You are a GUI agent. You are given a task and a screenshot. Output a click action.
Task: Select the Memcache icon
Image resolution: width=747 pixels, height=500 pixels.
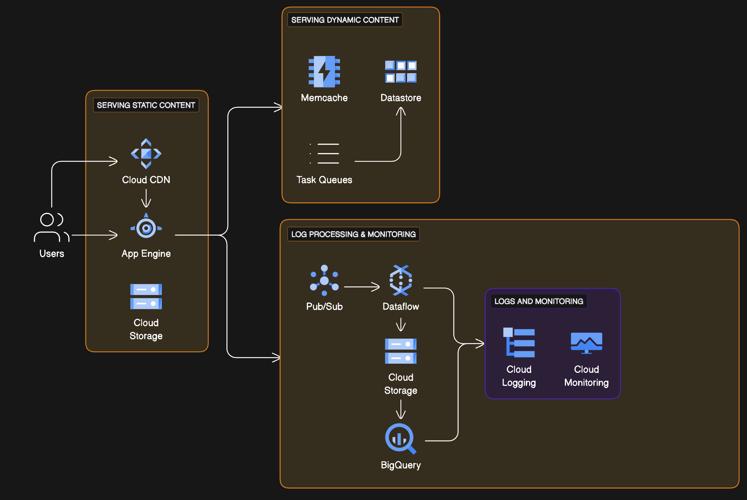pyautogui.click(x=324, y=71)
